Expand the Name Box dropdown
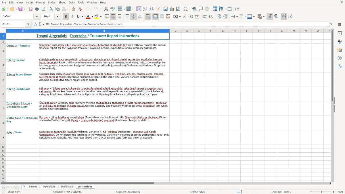This screenshot has height=194, width=345. point(28,24)
